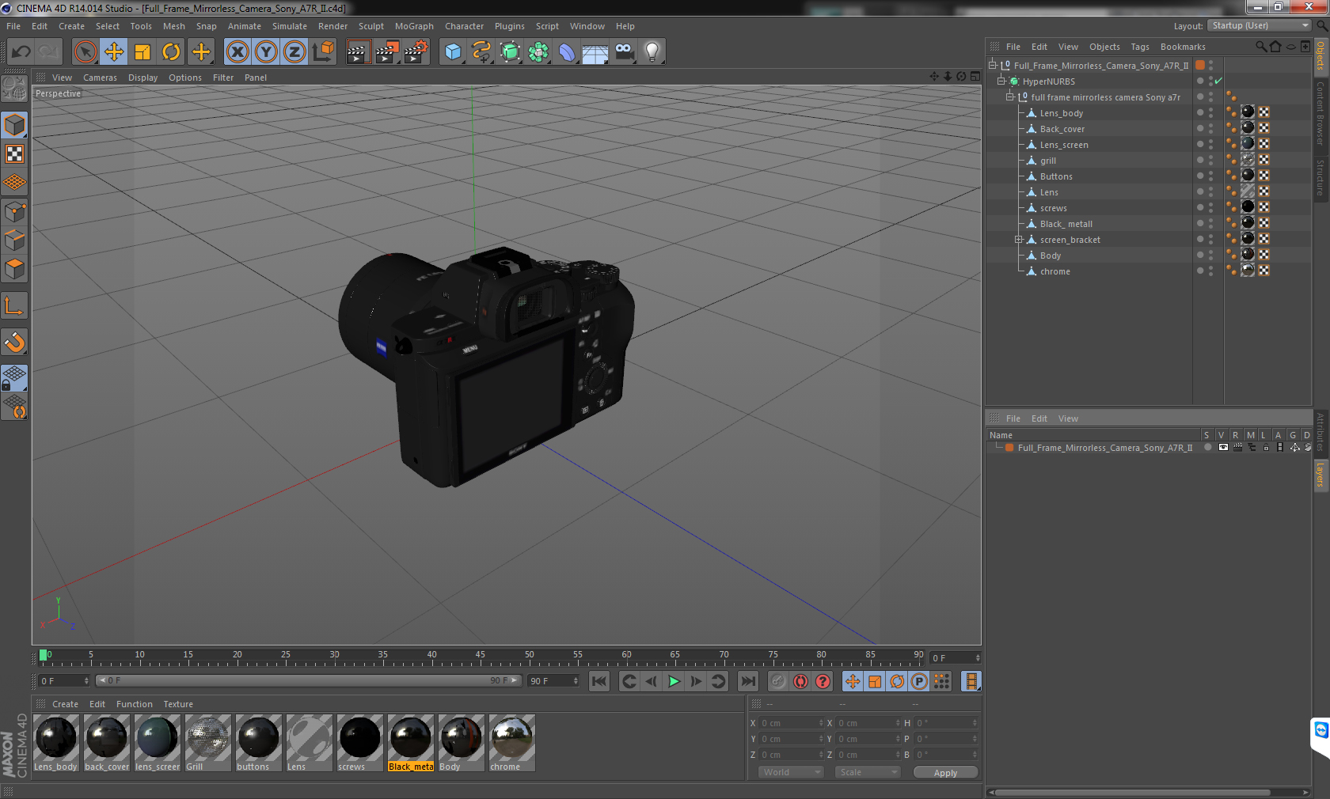Open the MoGraph menu
The height and width of the screenshot is (799, 1330).
(414, 26)
